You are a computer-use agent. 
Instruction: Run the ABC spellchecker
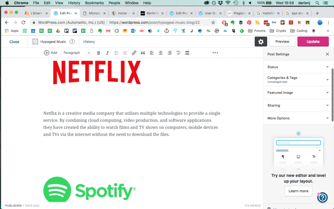pos(178,53)
